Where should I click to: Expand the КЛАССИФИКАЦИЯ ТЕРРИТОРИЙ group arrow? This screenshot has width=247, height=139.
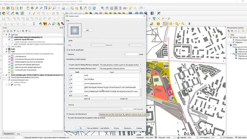[x=4, y=75]
